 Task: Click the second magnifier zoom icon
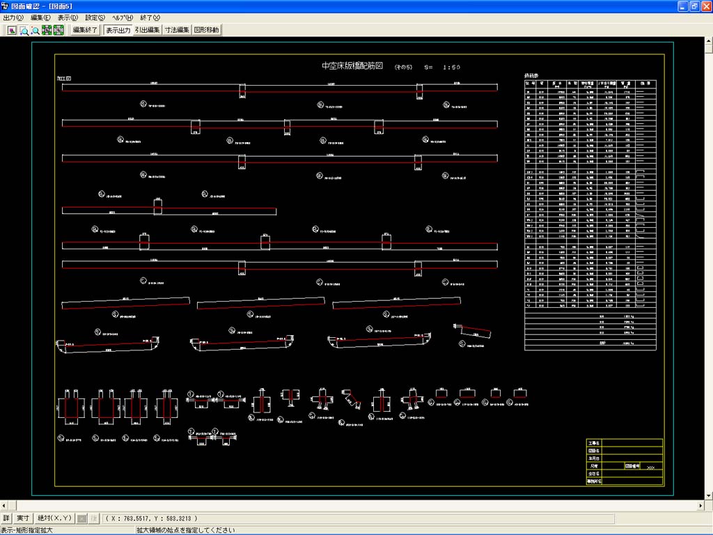point(35,30)
